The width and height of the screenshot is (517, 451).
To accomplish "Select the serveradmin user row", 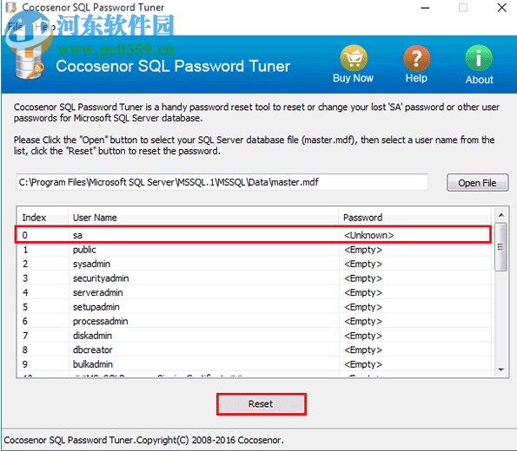I will click(254, 292).
